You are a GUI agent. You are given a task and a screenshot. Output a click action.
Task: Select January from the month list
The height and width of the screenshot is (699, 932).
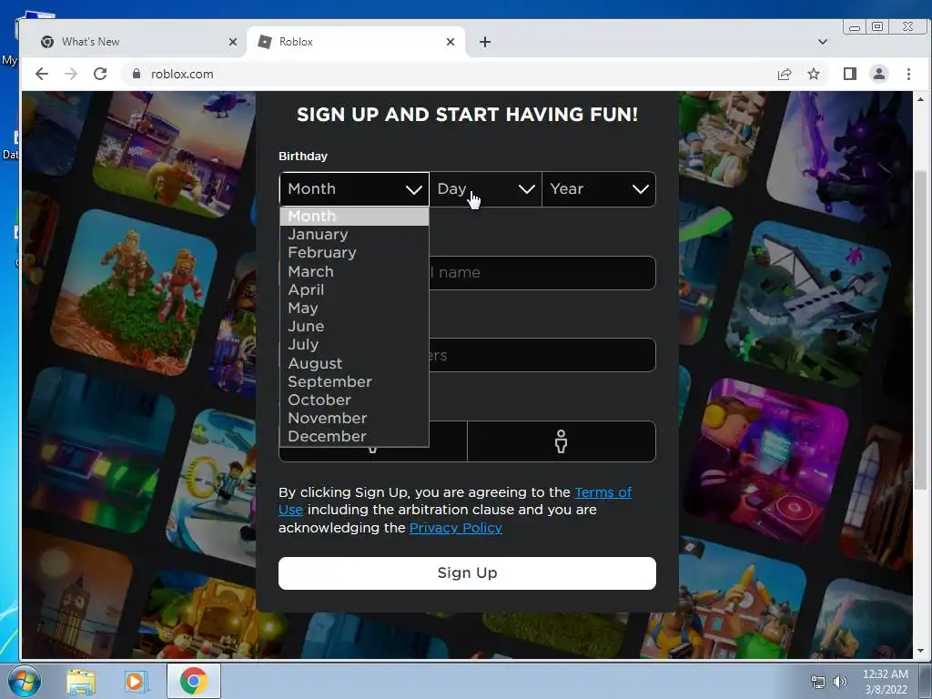[x=354, y=234]
